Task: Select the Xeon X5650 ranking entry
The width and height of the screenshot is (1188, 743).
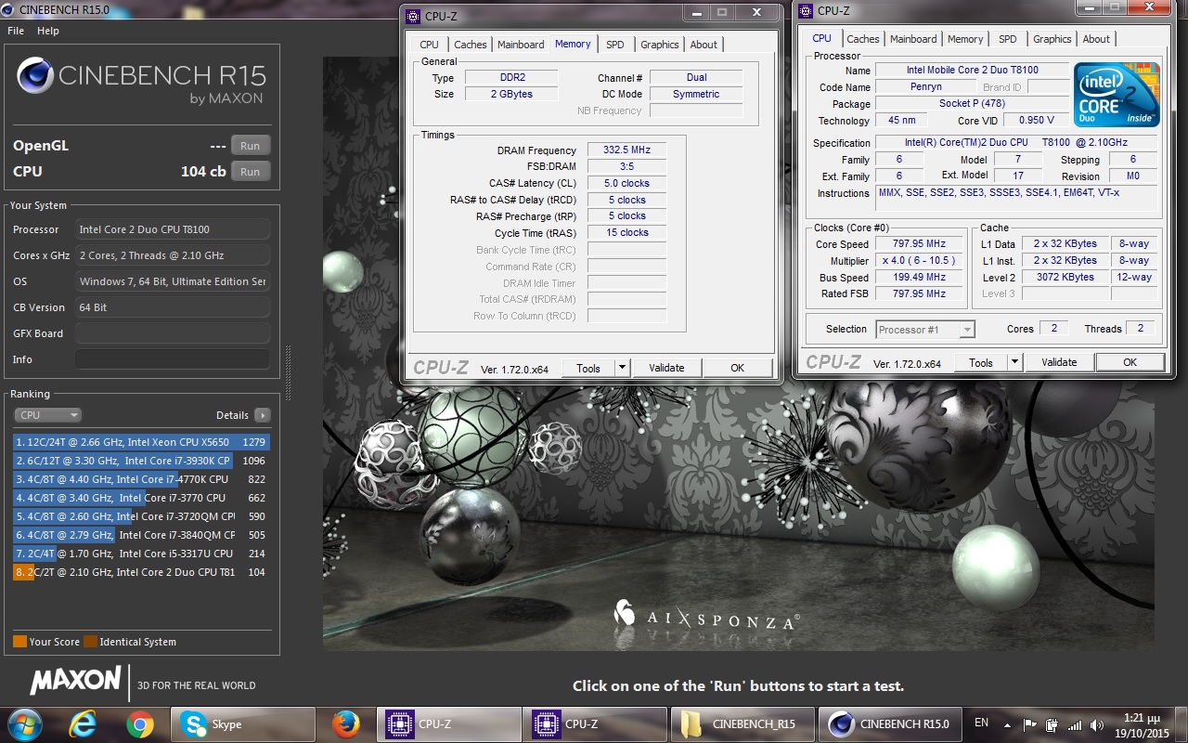Action: click(x=141, y=442)
